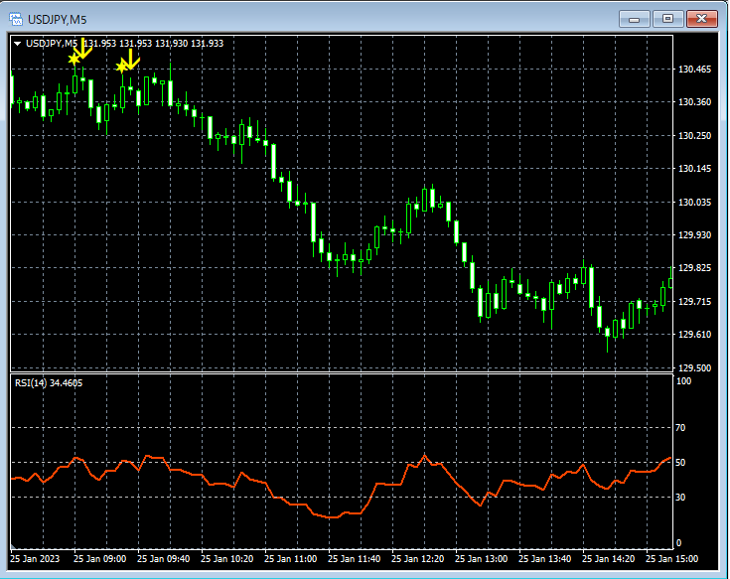730x579 pixels.
Task: Click the 129.610 price axis label
Action: 694,334
